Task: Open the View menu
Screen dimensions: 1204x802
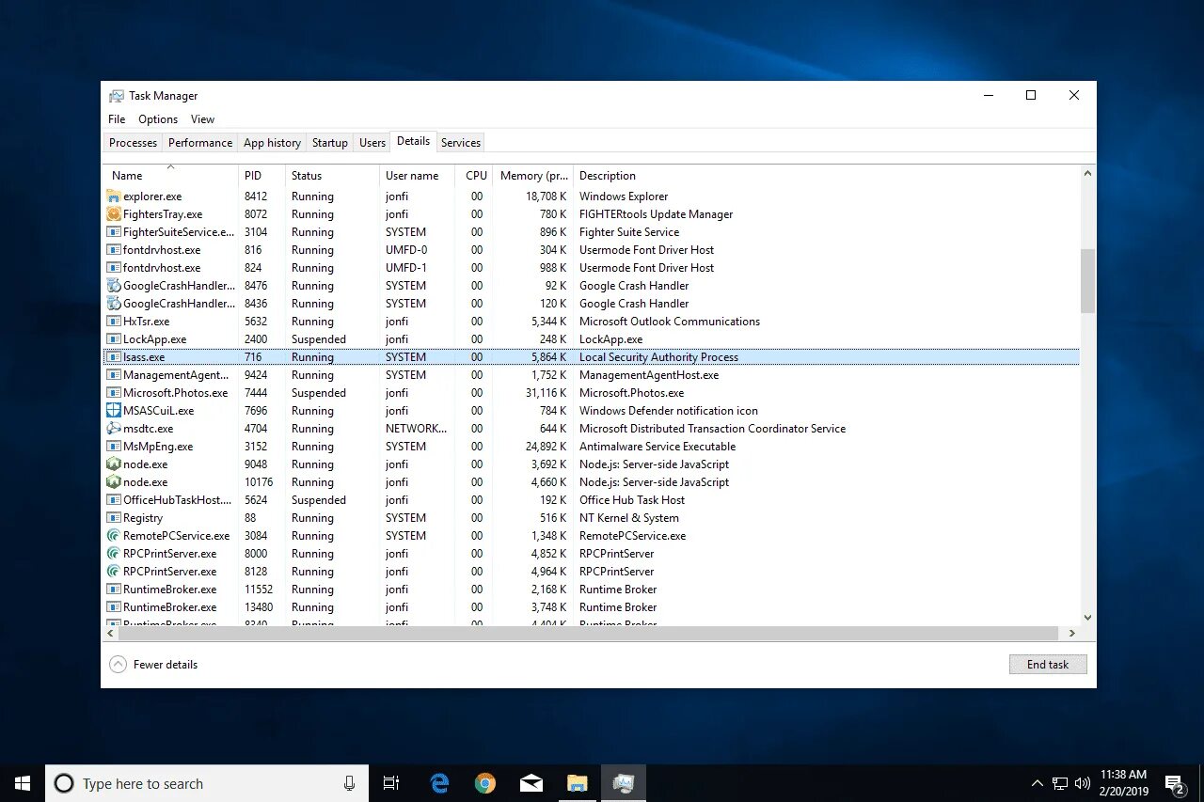Action: [x=203, y=119]
